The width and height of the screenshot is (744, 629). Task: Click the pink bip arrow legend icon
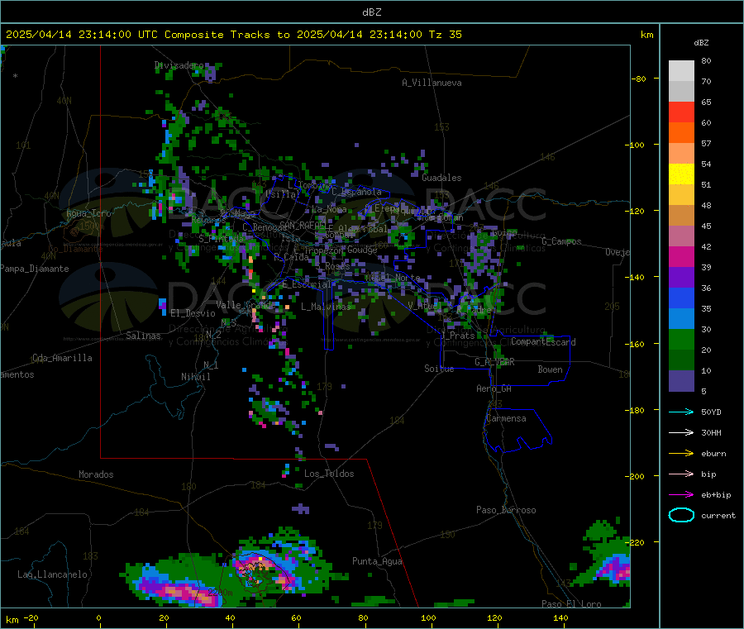coord(681,474)
